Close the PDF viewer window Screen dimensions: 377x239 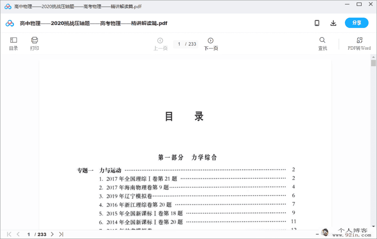point(371,4)
